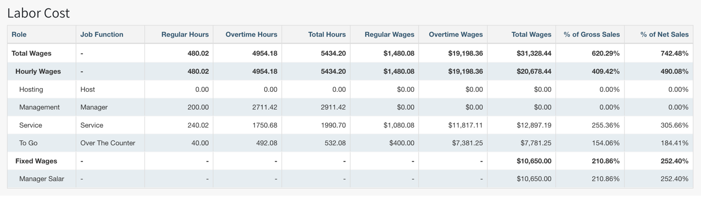Click the Over The Counter job function cell
This screenshot has width=701, height=197.
click(x=108, y=143)
